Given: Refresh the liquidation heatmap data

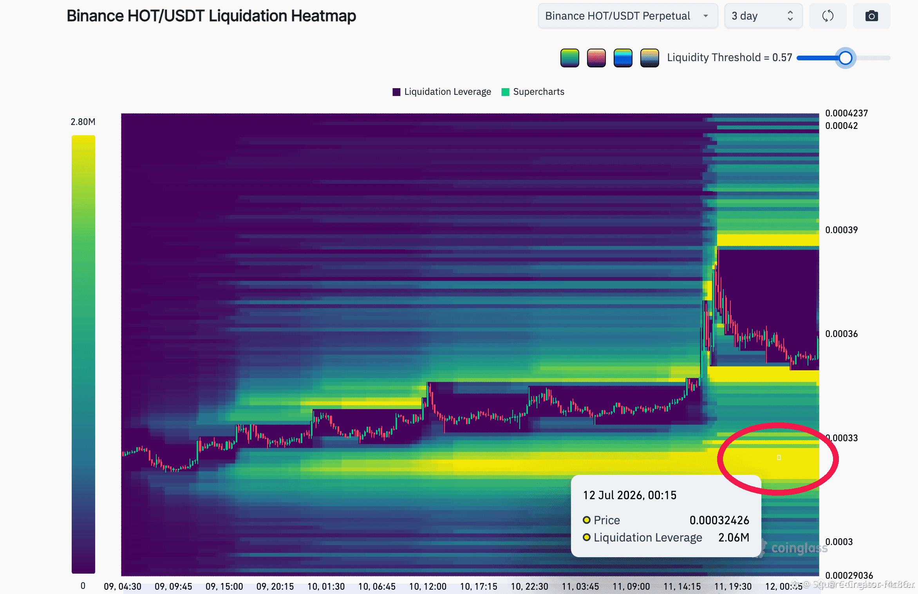Looking at the screenshot, I should (828, 16).
